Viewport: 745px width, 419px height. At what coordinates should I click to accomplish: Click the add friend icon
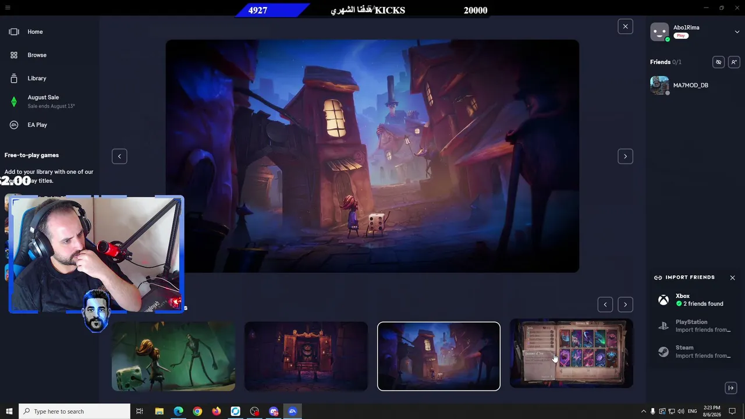pos(733,62)
